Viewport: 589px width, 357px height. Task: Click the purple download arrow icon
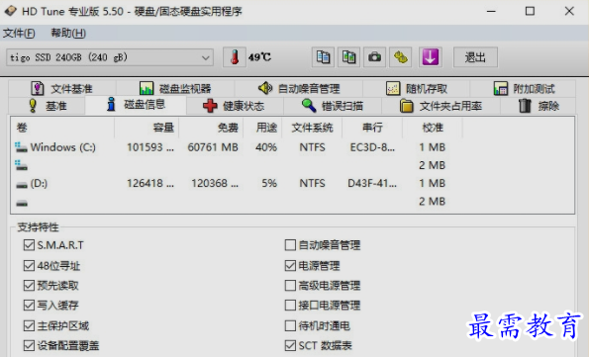click(430, 57)
